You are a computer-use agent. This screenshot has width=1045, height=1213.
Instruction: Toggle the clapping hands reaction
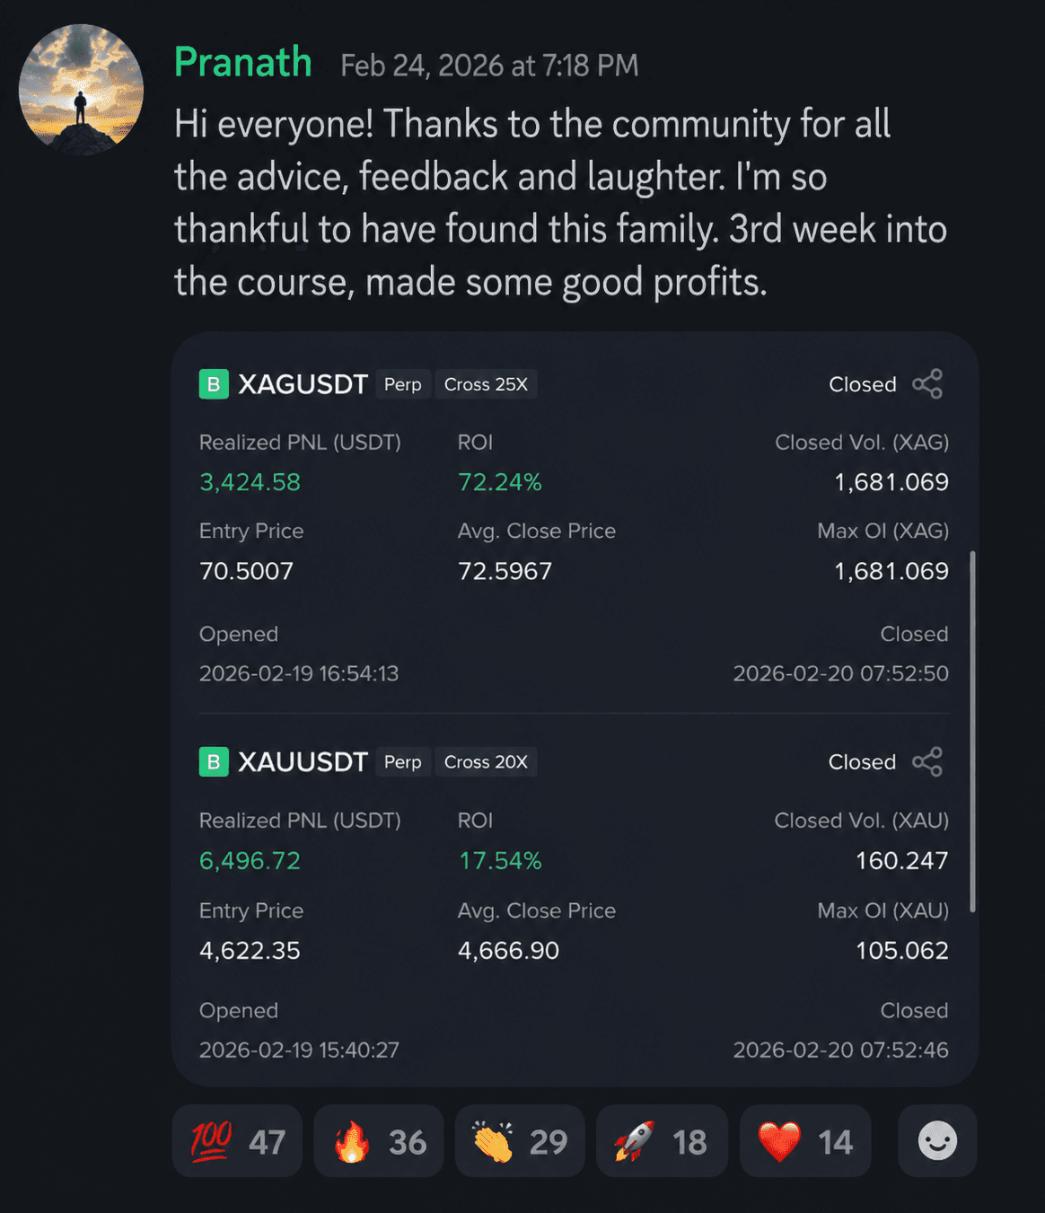[x=520, y=1141]
